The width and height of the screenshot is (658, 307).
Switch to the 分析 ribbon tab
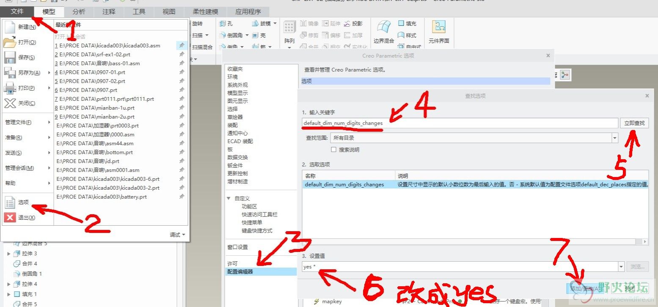(79, 11)
